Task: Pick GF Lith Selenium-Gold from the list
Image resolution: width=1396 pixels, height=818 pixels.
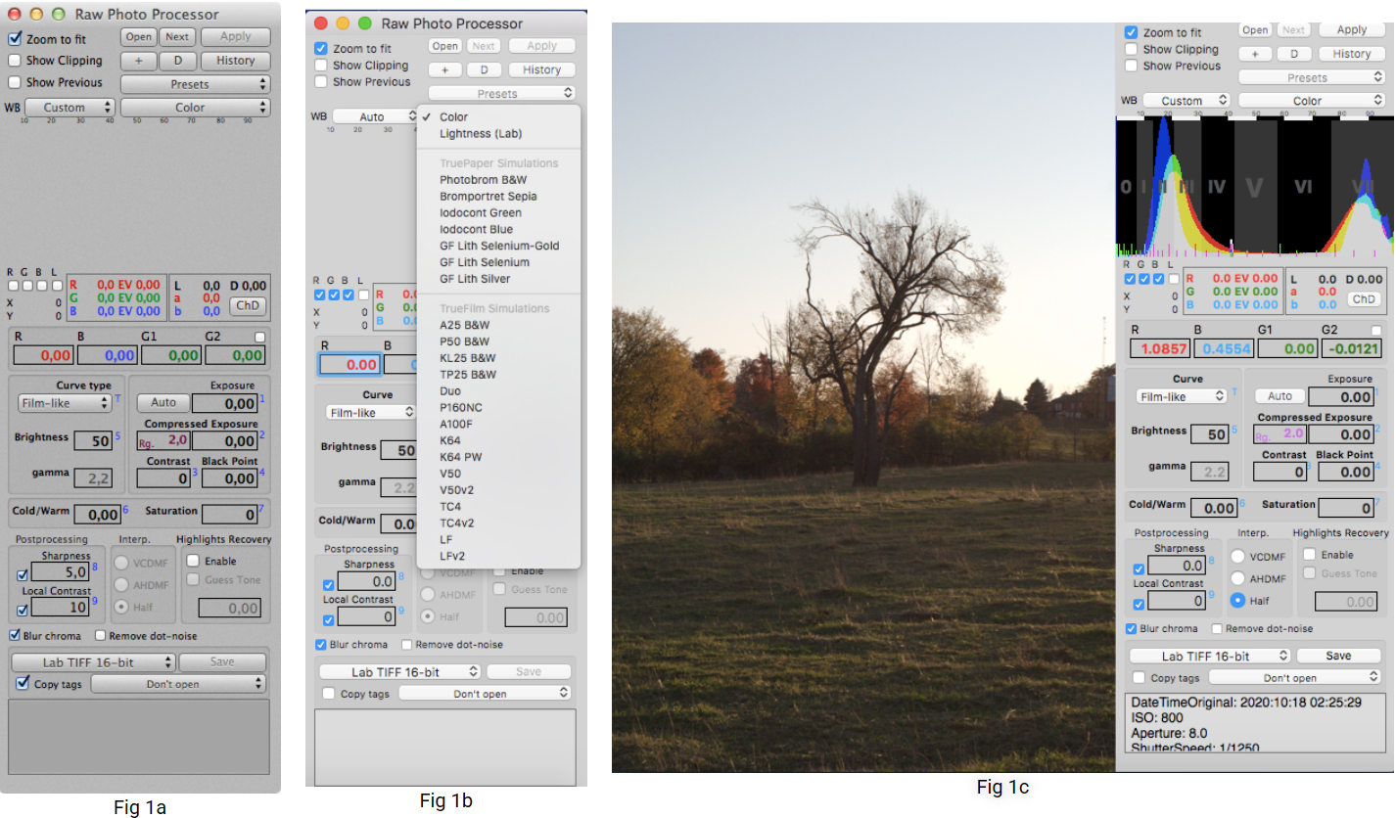Action: [x=499, y=246]
